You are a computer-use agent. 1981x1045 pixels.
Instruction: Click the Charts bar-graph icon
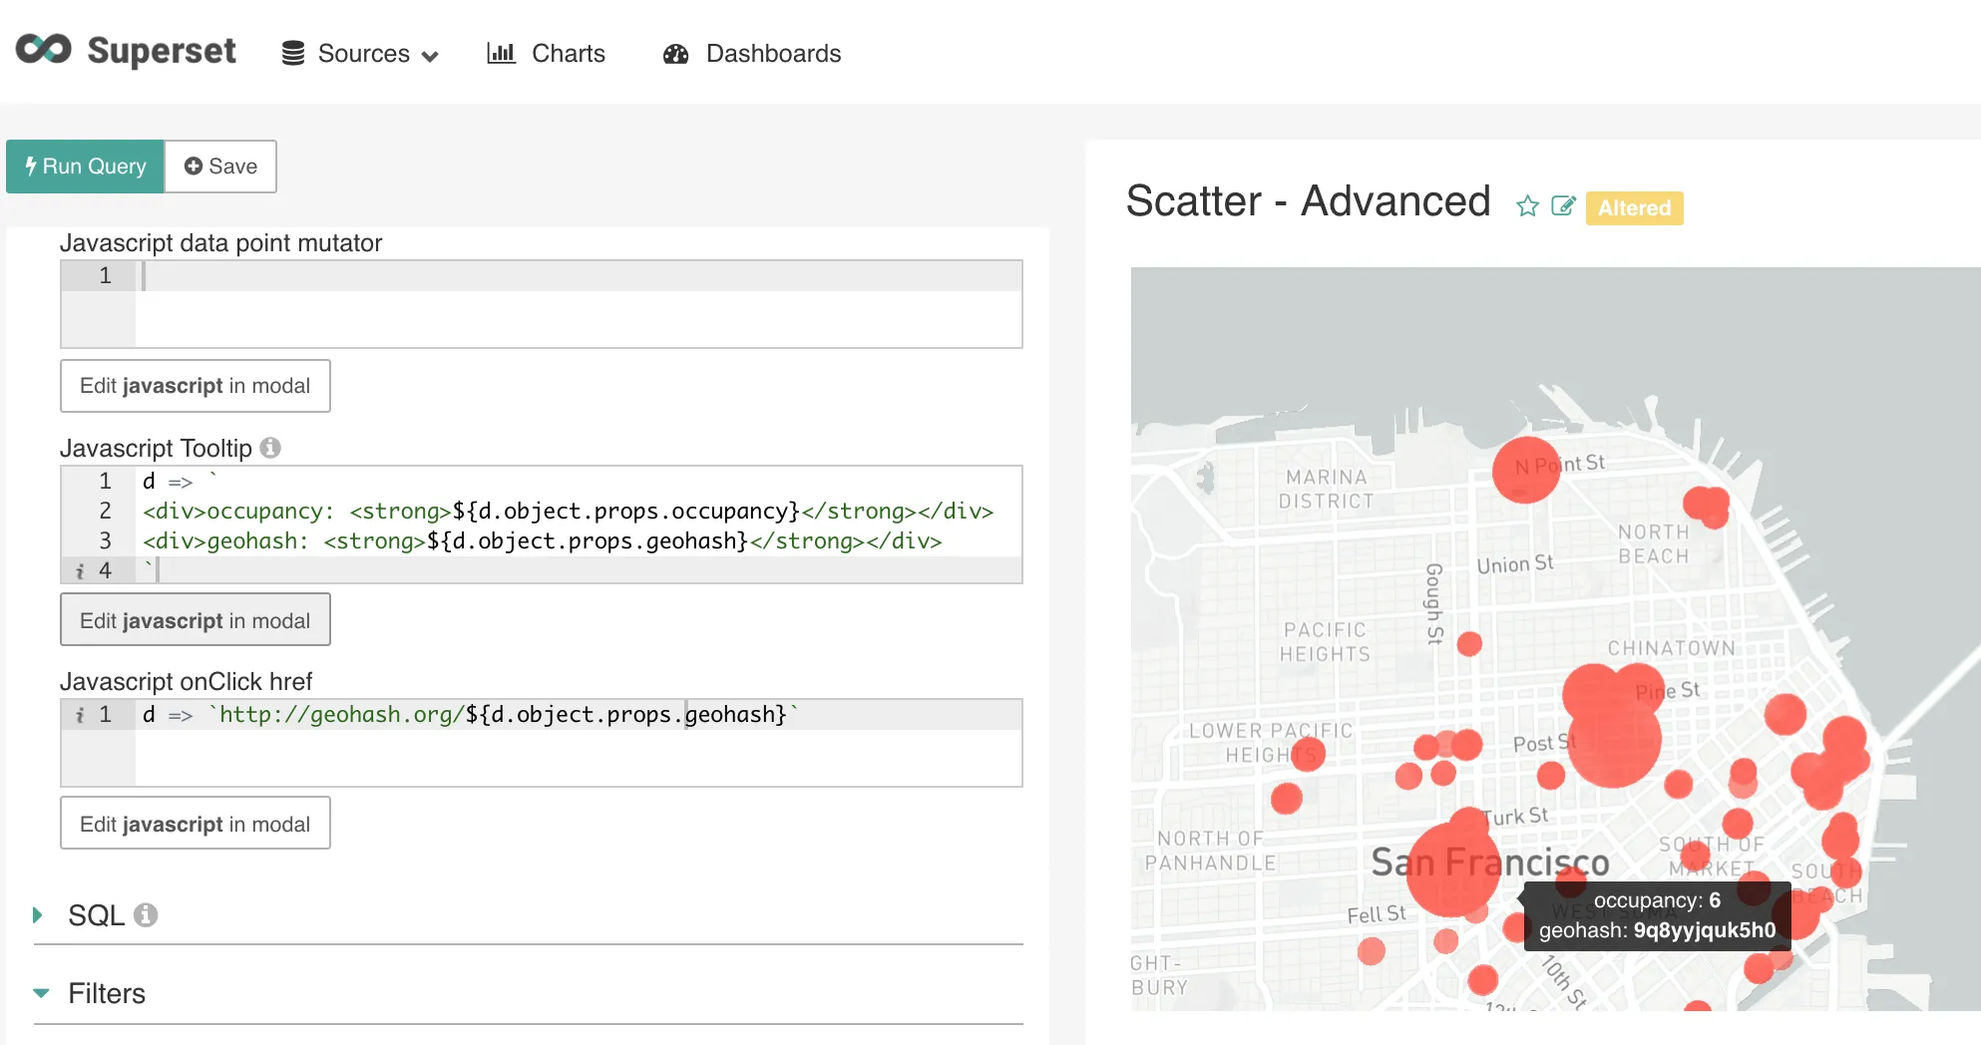point(501,53)
